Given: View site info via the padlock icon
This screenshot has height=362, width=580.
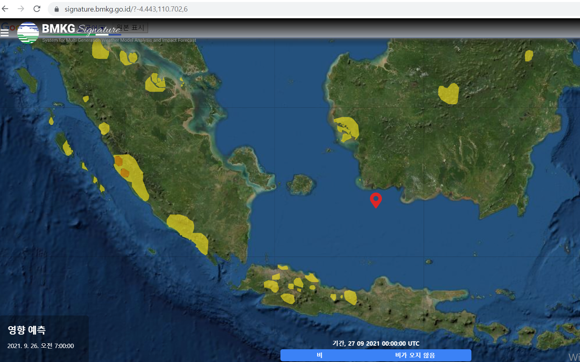Looking at the screenshot, I should pyautogui.click(x=56, y=9).
